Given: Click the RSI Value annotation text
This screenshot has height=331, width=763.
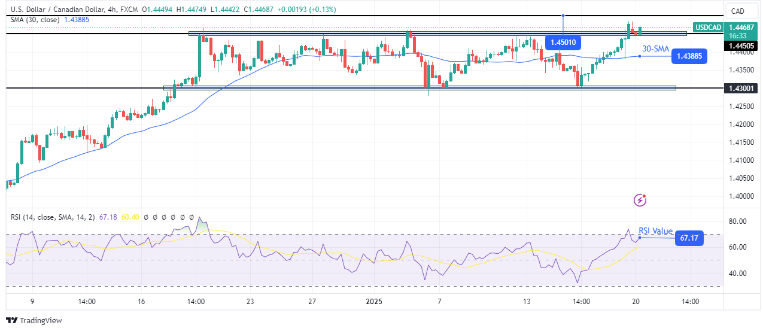Looking at the screenshot, I should pyautogui.click(x=655, y=231).
